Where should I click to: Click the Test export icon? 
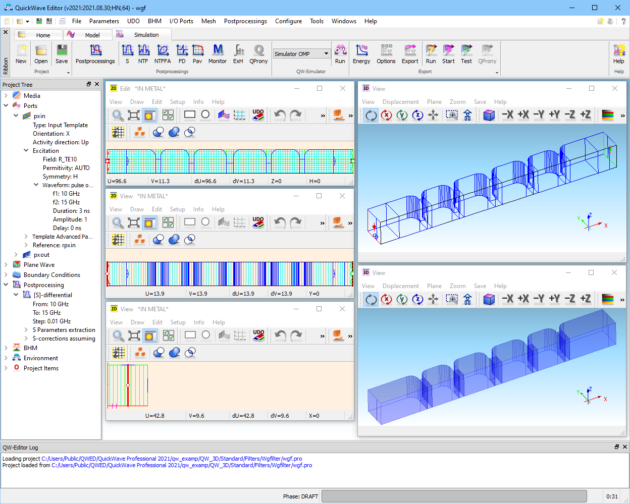coord(466,53)
